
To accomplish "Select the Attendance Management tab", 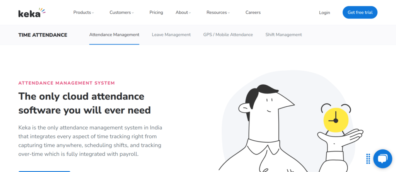I will (x=114, y=35).
